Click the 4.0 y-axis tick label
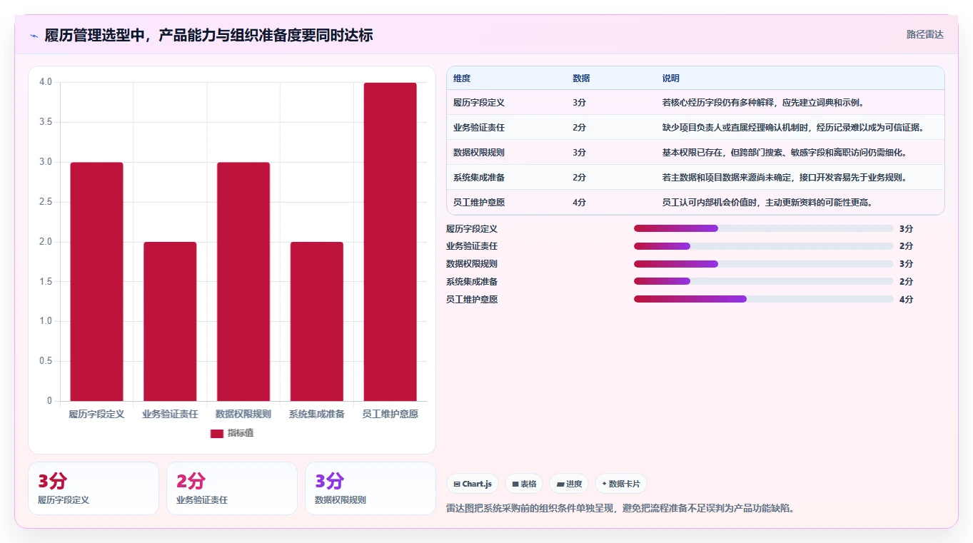The image size is (973, 543). tap(46, 82)
